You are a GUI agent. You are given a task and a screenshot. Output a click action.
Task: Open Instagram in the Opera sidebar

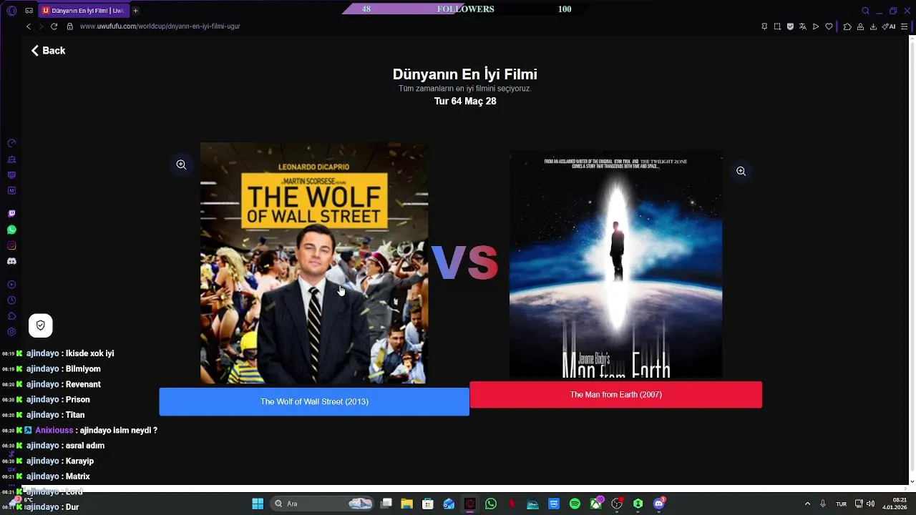pos(11,245)
